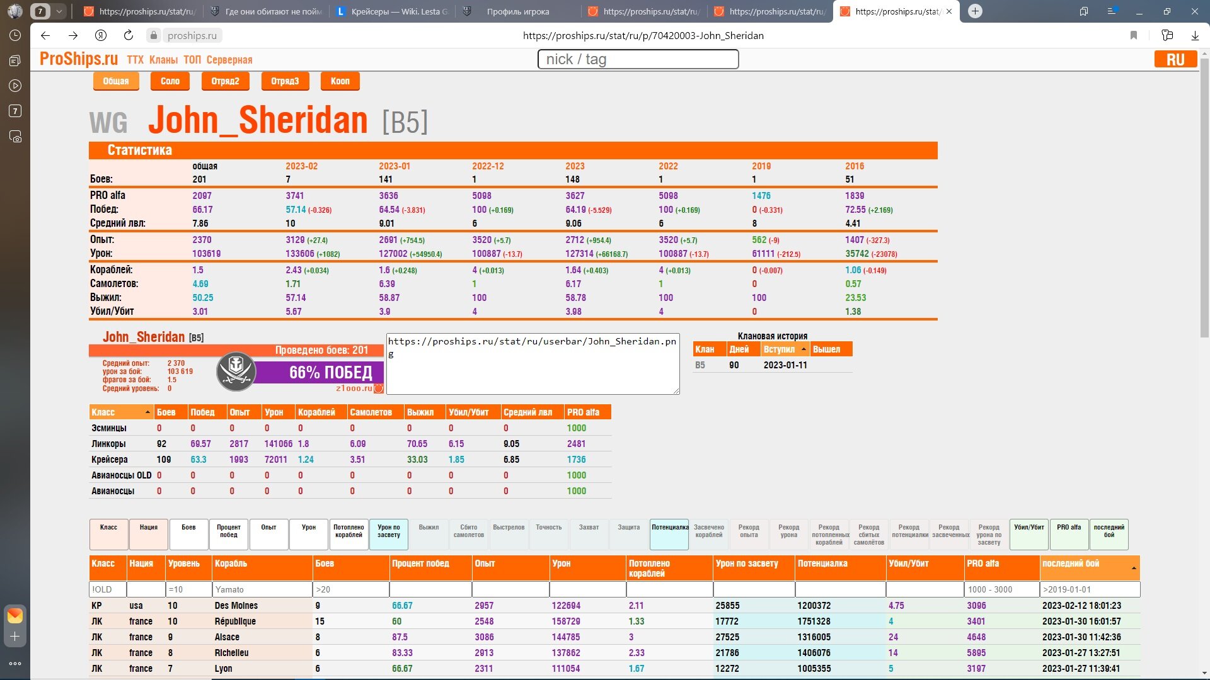Click the userbar URL text area
Image resolution: width=1210 pixels, height=680 pixels.
pyautogui.click(x=533, y=364)
